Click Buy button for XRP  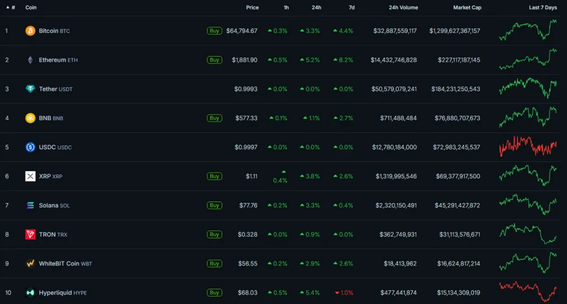tap(214, 176)
